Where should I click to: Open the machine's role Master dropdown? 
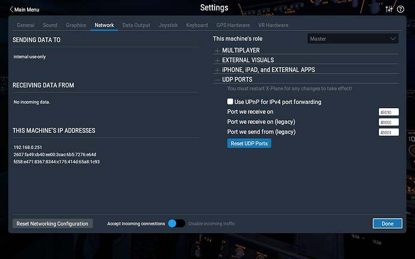click(352, 38)
